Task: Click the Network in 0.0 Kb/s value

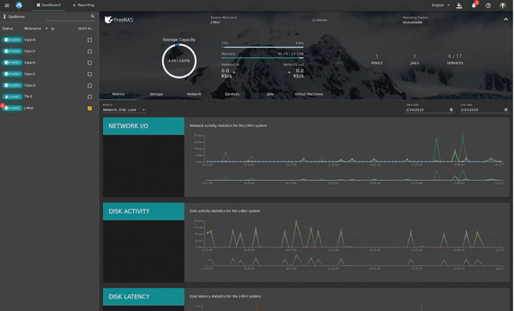Action: coord(227,73)
